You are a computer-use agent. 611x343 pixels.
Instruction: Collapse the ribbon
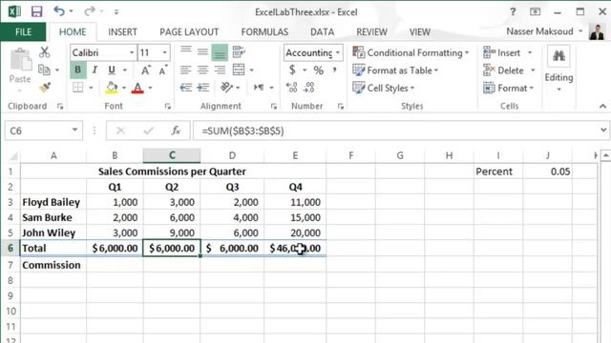(602, 106)
